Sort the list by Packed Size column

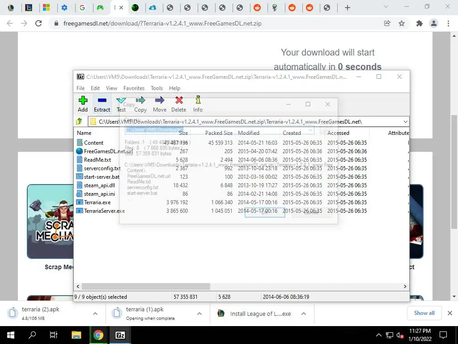(219, 133)
